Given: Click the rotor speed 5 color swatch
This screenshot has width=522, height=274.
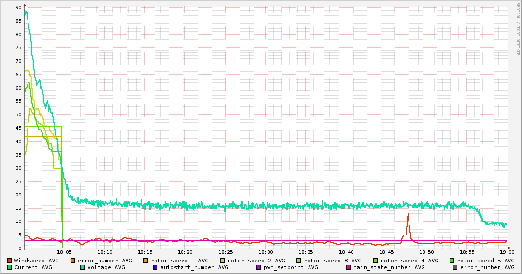Looking at the screenshot, I should pyautogui.click(x=452, y=261).
